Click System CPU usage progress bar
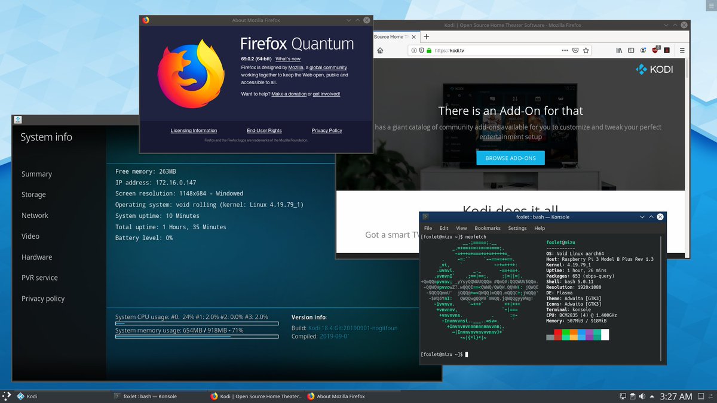The image size is (717, 403). click(197, 324)
